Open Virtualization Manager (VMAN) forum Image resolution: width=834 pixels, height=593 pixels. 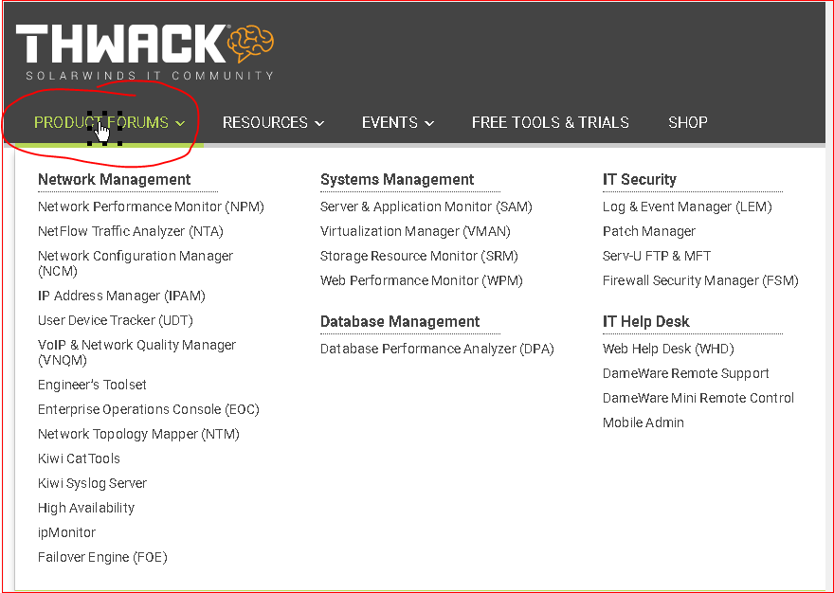415,231
